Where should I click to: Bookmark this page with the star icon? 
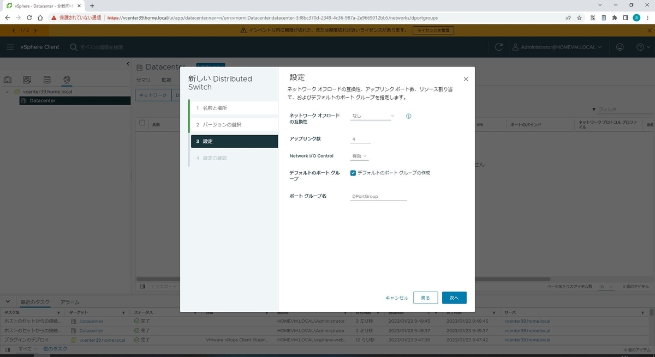tap(579, 17)
